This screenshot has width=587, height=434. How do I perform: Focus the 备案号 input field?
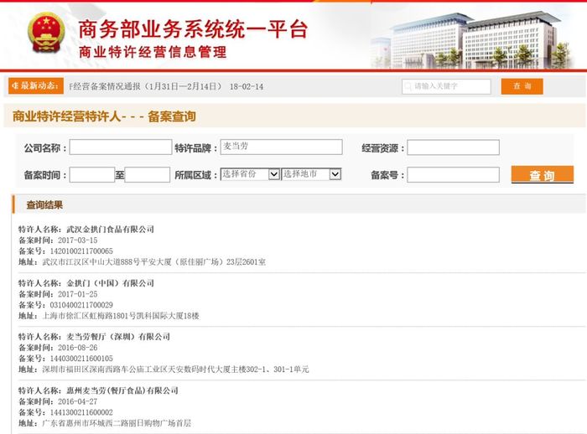pos(453,175)
